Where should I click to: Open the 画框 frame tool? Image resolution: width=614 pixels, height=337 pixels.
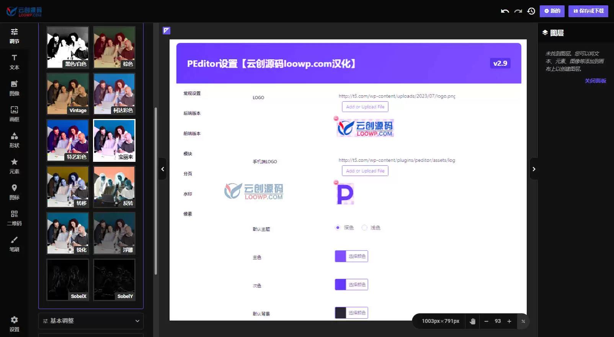14,114
